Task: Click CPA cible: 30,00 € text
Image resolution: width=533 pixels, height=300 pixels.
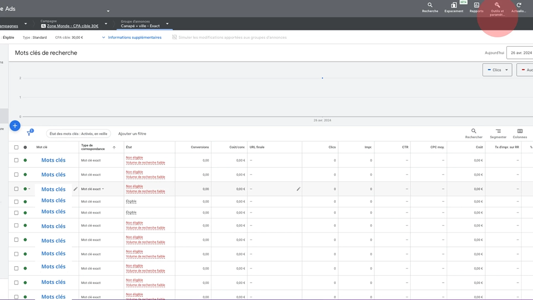Action: [x=69, y=37]
